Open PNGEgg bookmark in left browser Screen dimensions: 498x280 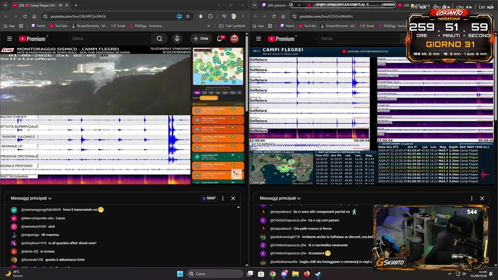146,26
